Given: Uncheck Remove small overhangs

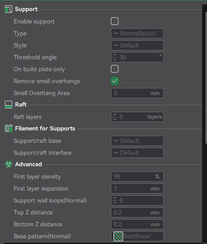Looking at the screenshot, I should (x=115, y=81).
